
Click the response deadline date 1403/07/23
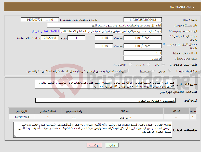click(143, 38)
